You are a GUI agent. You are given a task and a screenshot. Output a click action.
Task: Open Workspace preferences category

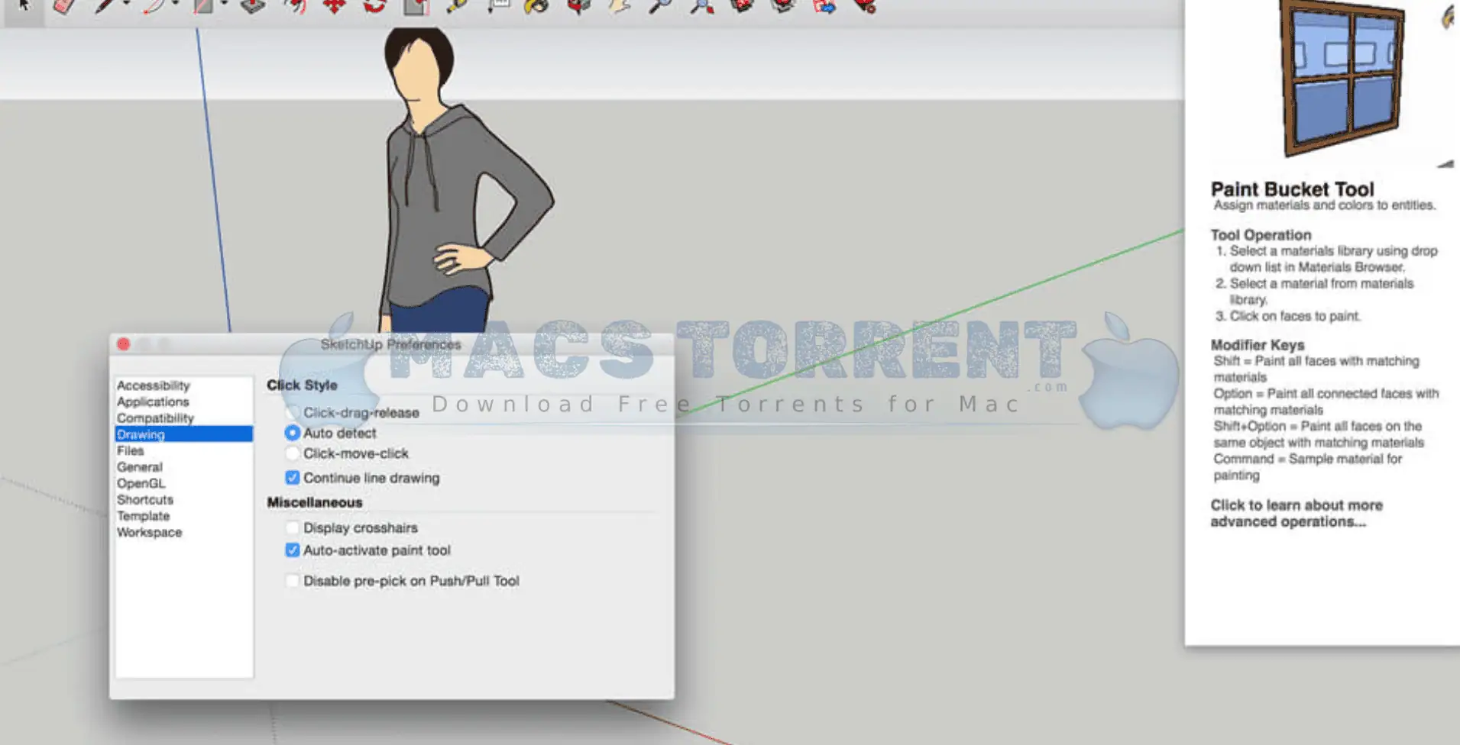[183, 532]
